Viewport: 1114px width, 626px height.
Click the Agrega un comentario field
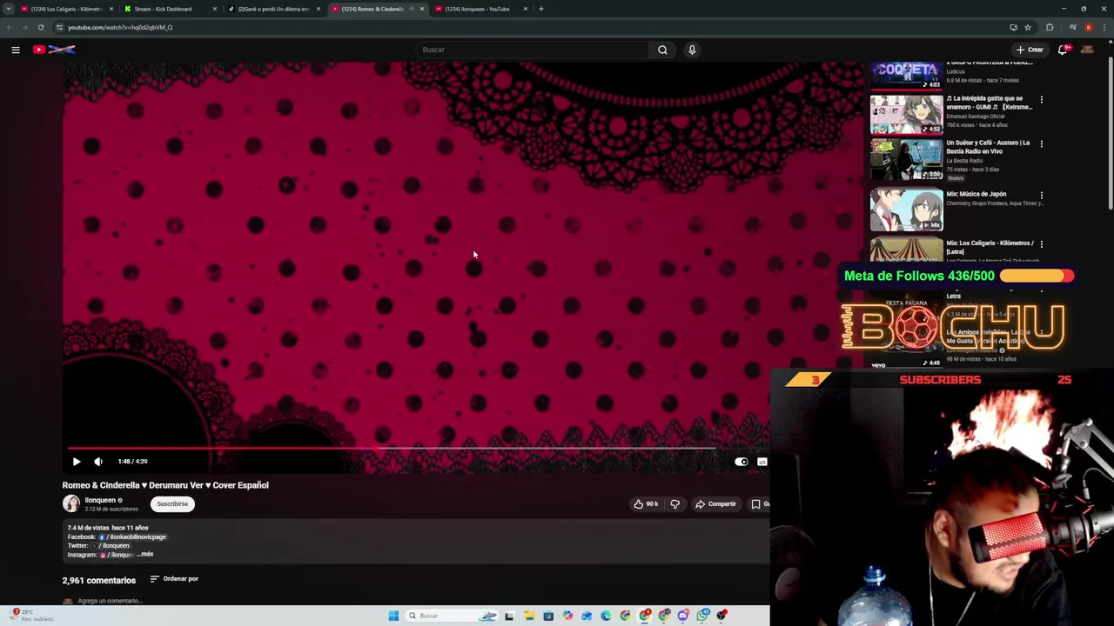tap(110, 601)
